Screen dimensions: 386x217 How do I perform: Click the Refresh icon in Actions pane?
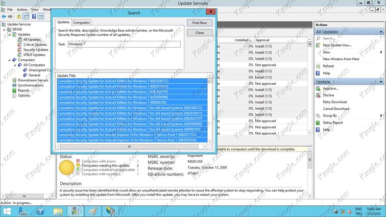click(318, 66)
